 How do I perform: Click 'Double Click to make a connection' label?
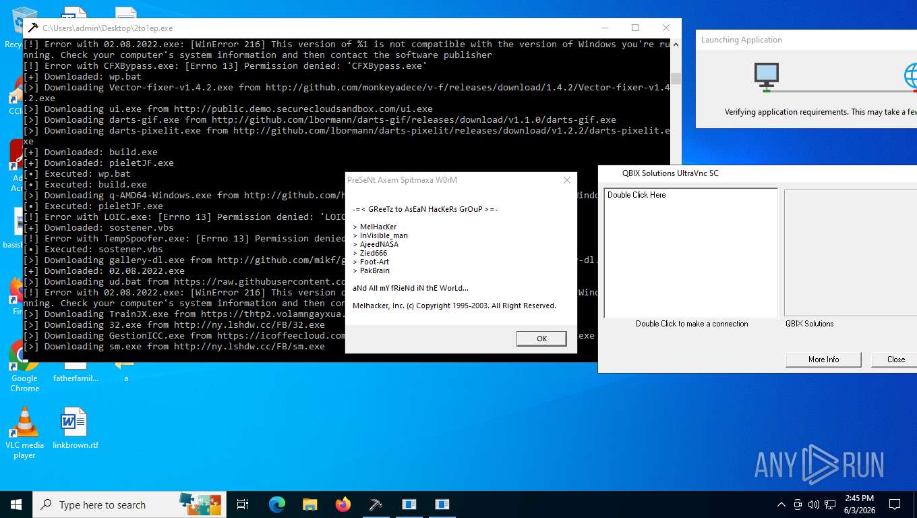tap(692, 324)
